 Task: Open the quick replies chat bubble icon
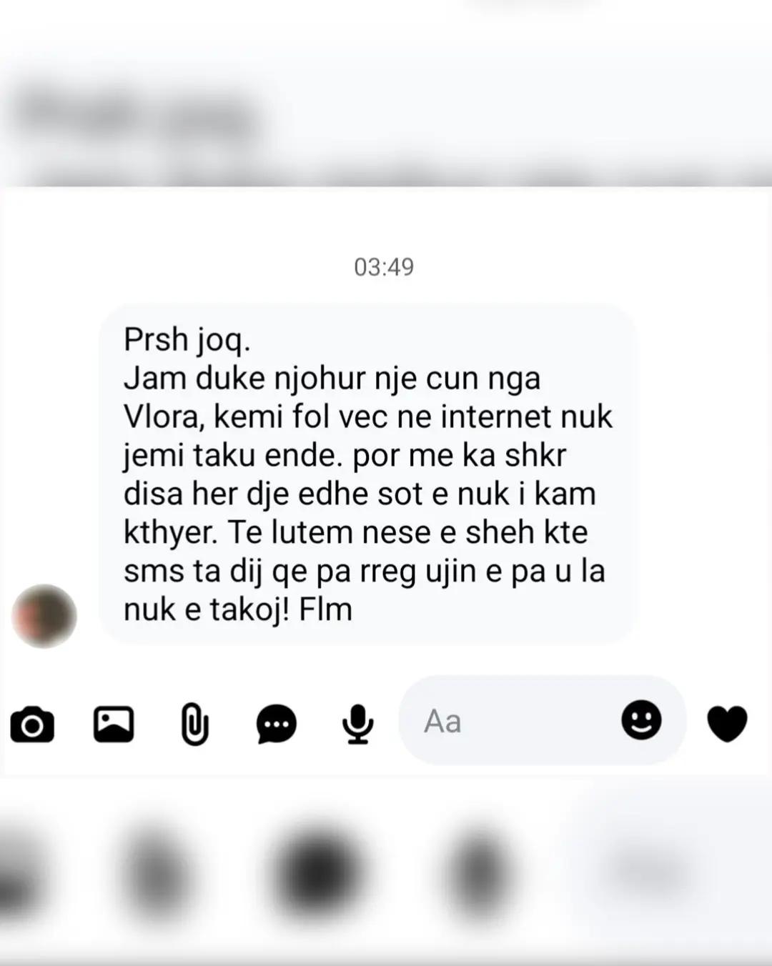(x=277, y=724)
